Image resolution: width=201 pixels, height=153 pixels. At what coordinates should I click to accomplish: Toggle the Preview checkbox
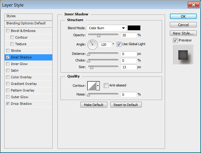175,40
